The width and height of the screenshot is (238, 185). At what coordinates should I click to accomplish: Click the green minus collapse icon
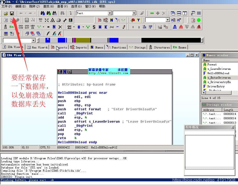[x=152, y=13]
